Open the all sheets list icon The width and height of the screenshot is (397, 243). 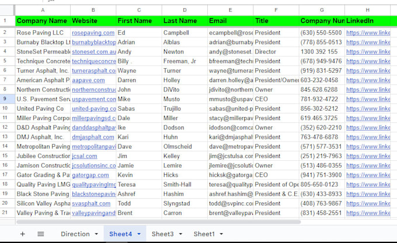click(x=41, y=234)
